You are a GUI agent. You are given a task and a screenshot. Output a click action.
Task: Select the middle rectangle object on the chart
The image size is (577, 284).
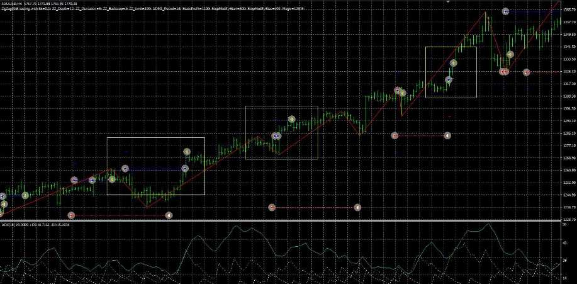pos(281,107)
